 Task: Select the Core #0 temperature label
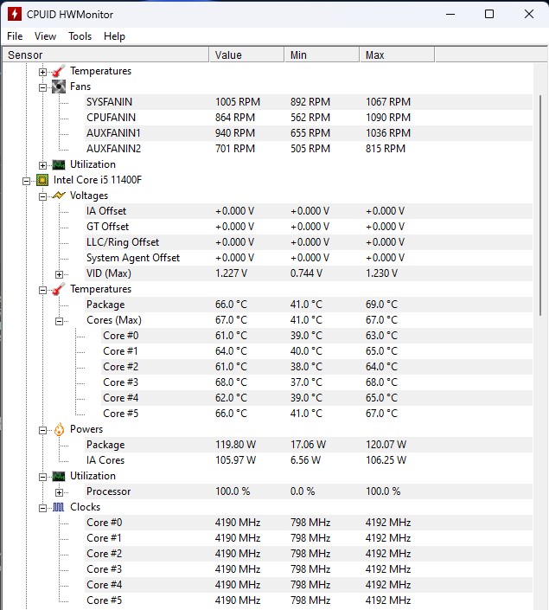tap(120, 336)
